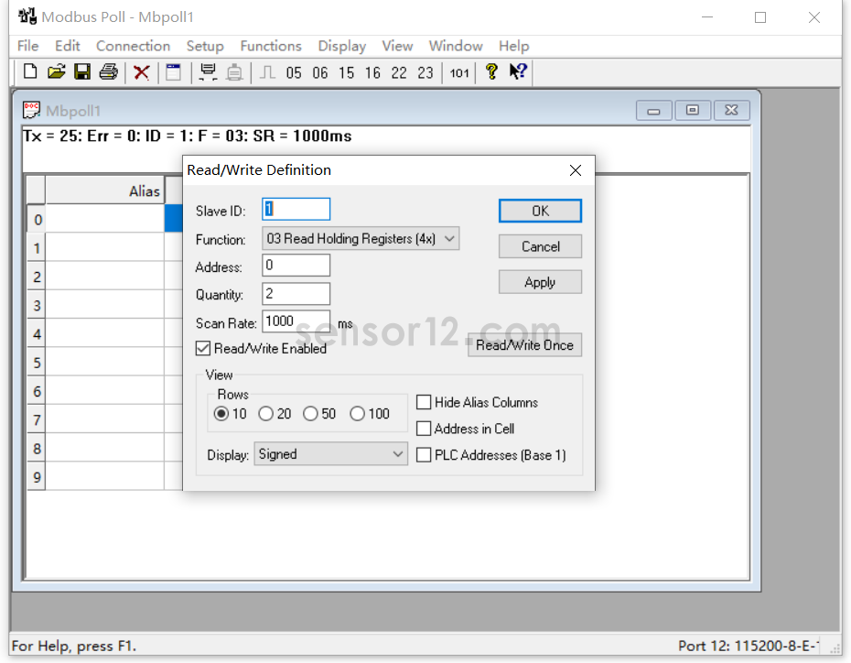Uncheck Read/Write Enabled
851x663 pixels.
click(203, 348)
